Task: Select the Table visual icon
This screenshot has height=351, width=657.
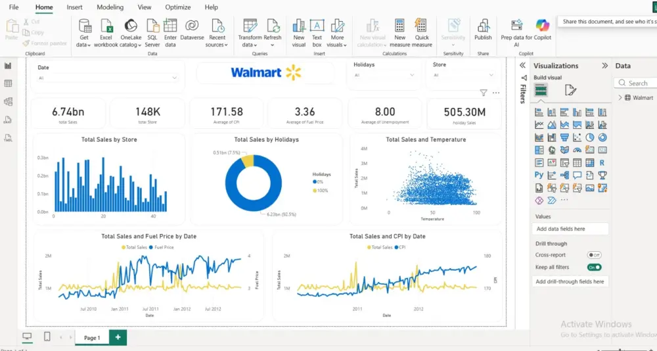Action: (577, 163)
